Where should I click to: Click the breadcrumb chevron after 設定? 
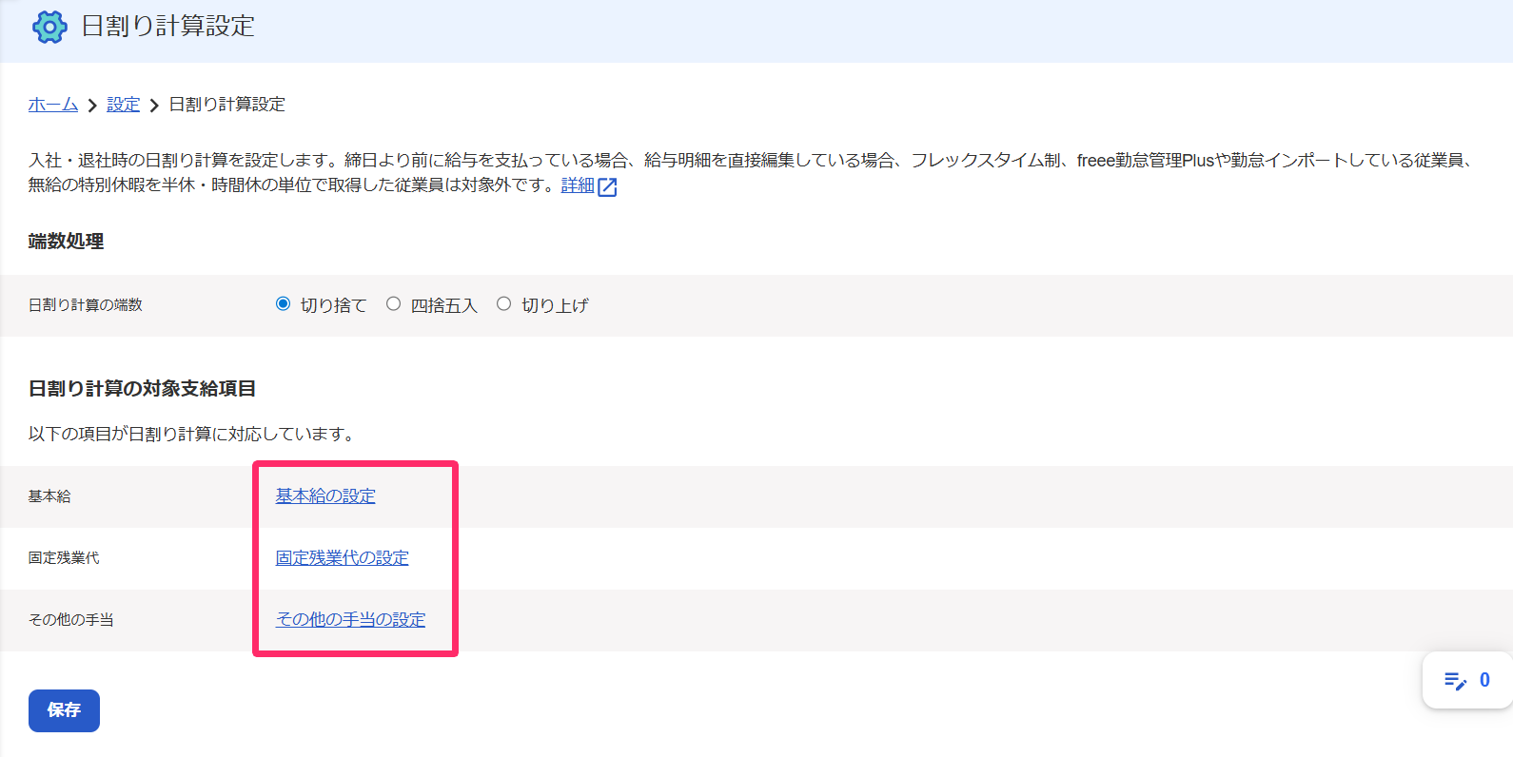[x=154, y=106]
